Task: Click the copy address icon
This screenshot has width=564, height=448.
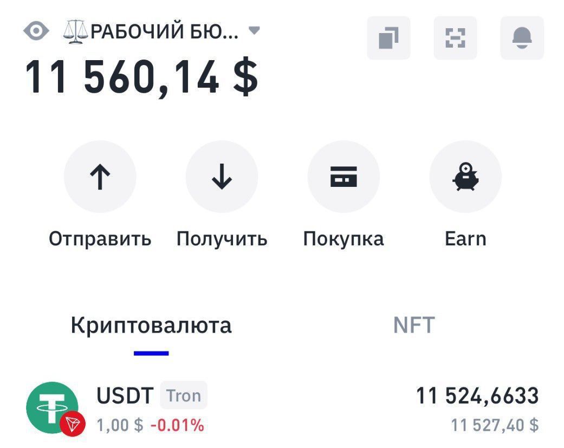Action: 388,38
